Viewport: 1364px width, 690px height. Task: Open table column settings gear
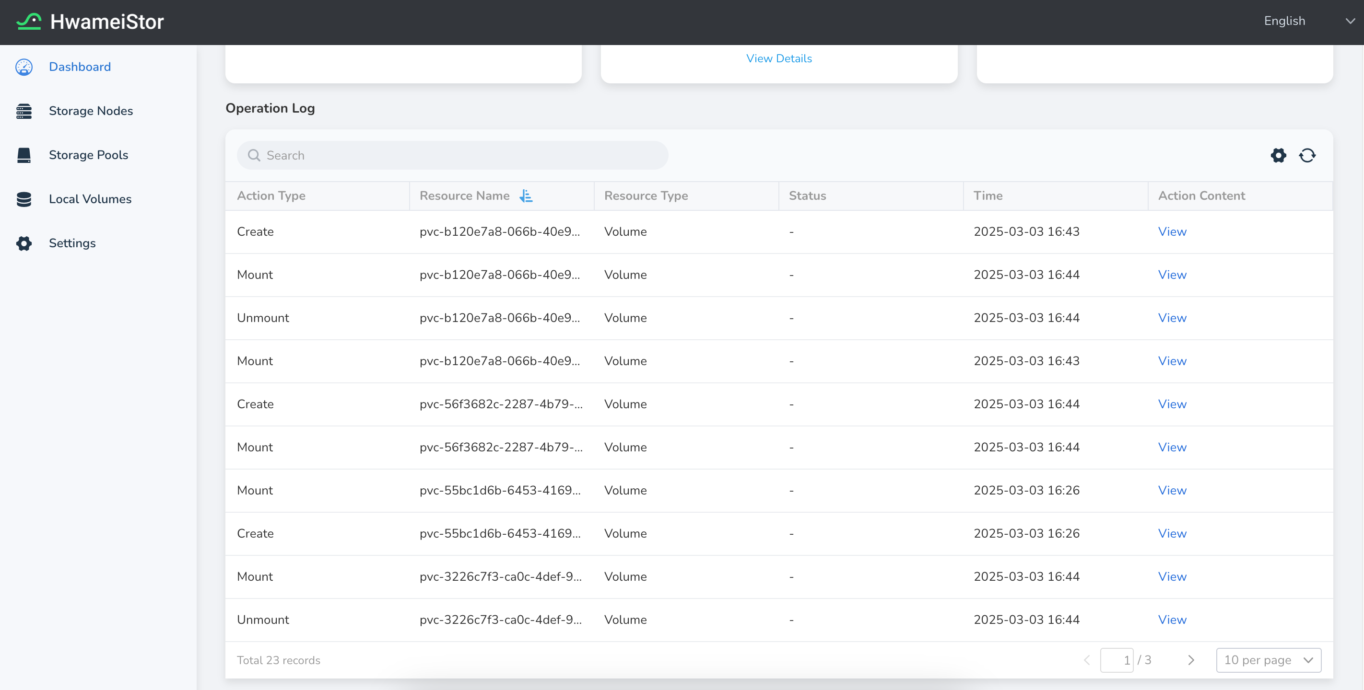1278,156
